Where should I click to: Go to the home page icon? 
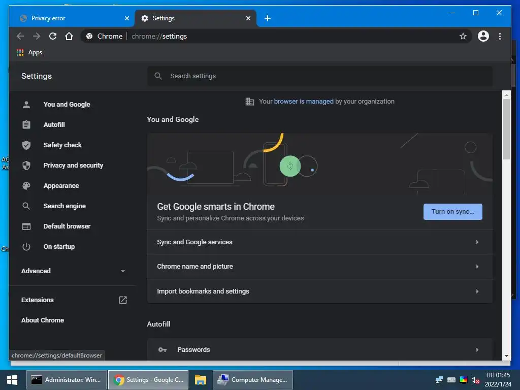click(69, 36)
